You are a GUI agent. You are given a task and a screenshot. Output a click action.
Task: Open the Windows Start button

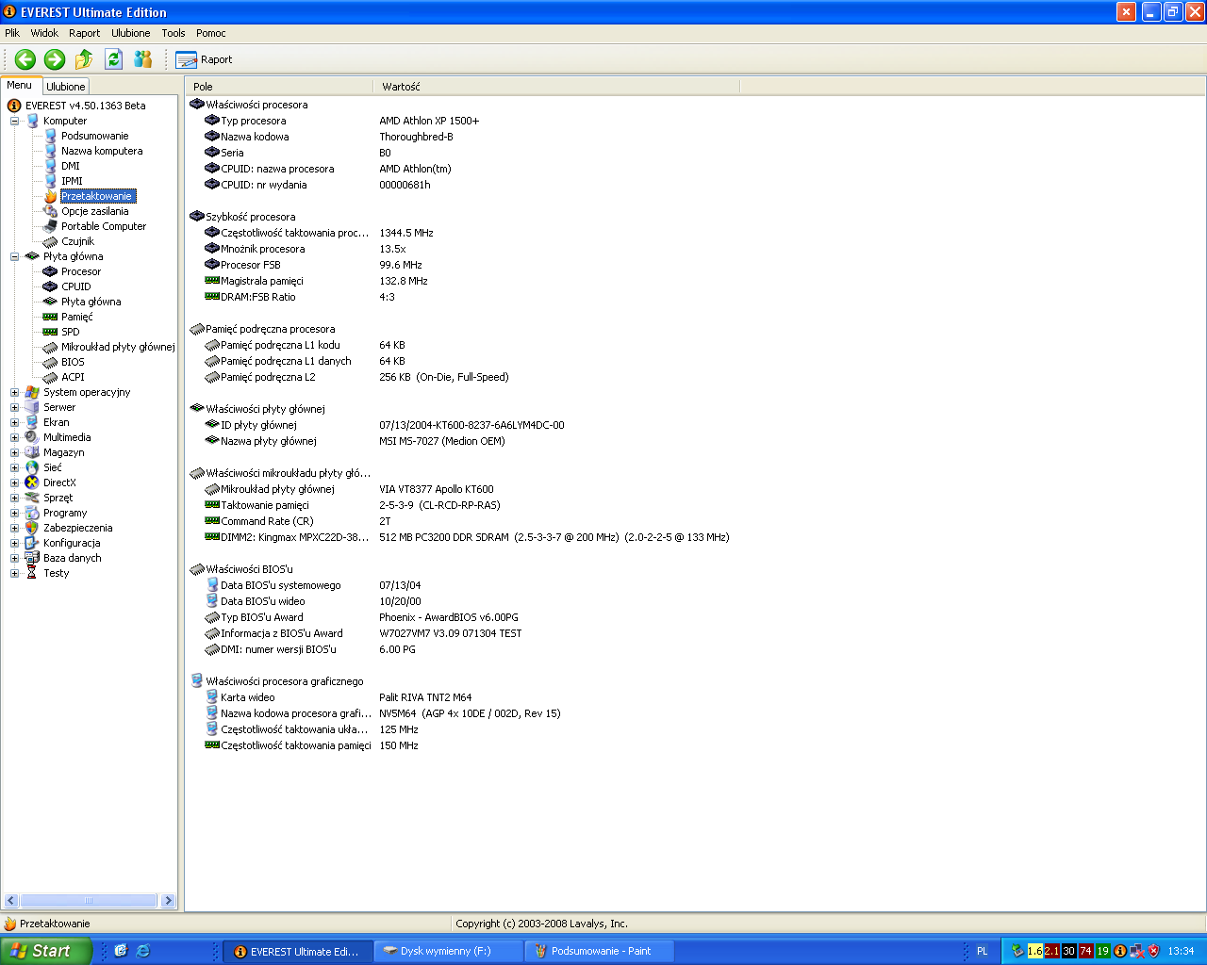pos(46,951)
